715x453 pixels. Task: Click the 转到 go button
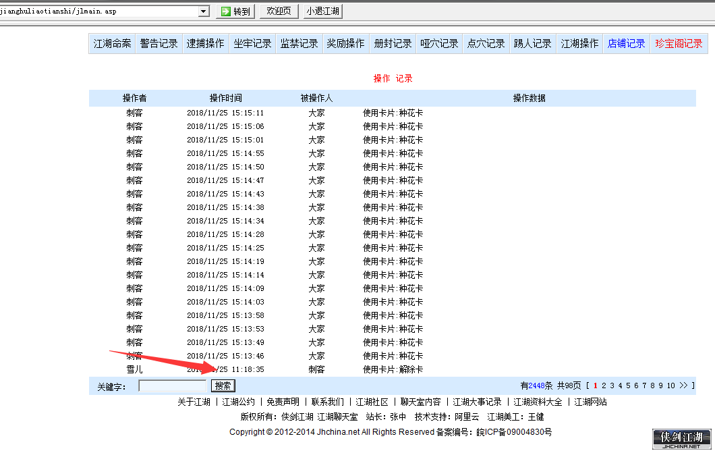235,11
